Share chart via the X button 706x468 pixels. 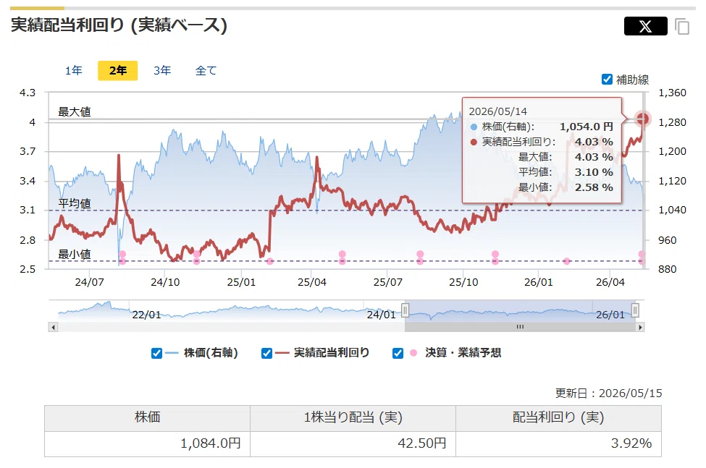645,26
